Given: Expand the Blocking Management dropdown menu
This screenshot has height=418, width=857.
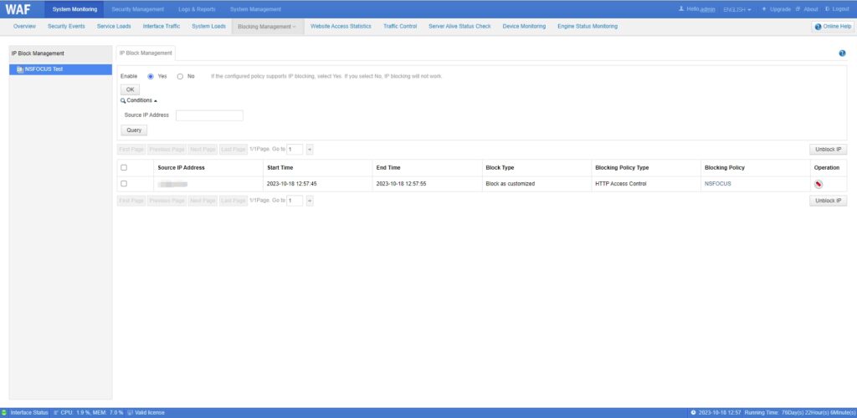Looking at the screenshot, I should click(267, 26).
